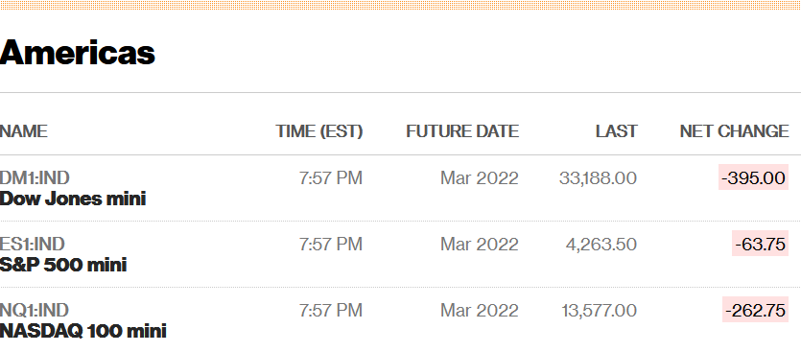Image resolution: width=801 pixels, height=352 pixels.
Task: Open the NASDAQ 100 mini link
Action: click(x=82, y=331)
